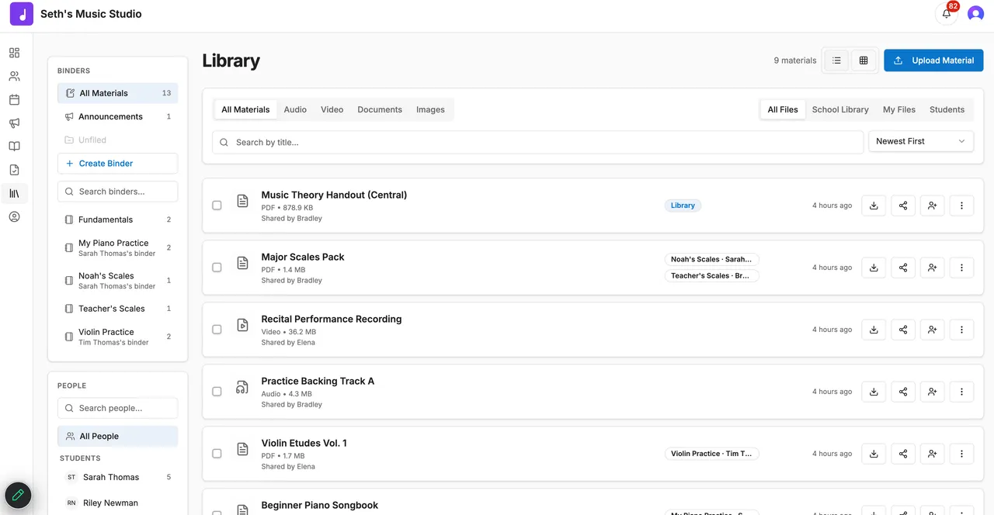Click the Library tag on Music Theory Handout
Image resolution: width=994 pixels, height=515 pixels.
[683, 206]
